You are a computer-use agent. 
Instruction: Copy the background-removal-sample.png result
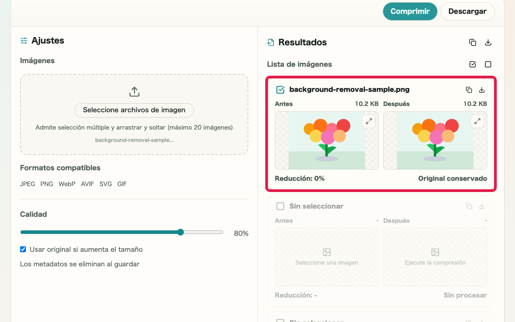pos(469,90)
